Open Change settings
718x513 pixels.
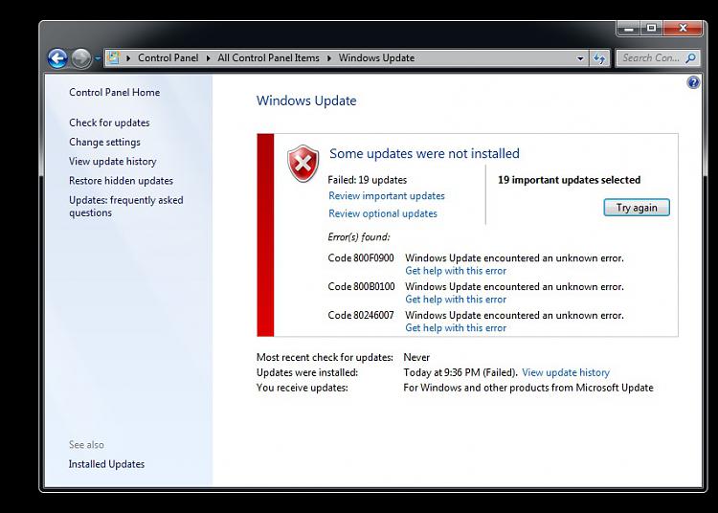(x=105, y=142)
